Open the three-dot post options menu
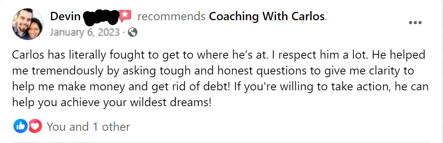443x143 pixels. click(x=415, y=23)
